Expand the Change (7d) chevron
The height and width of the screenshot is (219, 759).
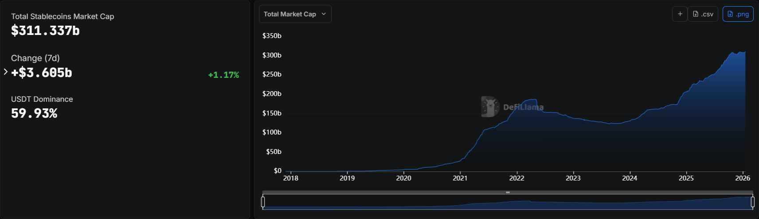pos(6,72)
